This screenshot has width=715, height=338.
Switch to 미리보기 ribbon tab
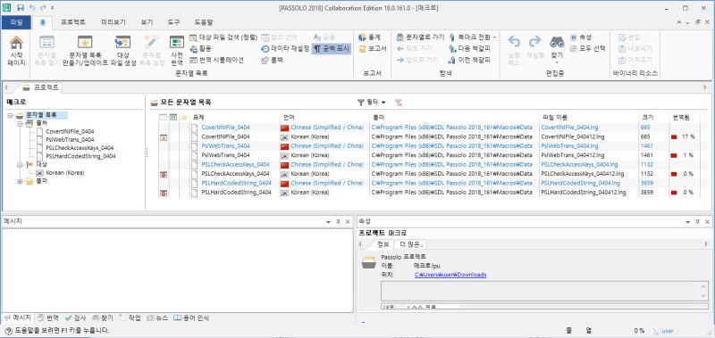113,21
